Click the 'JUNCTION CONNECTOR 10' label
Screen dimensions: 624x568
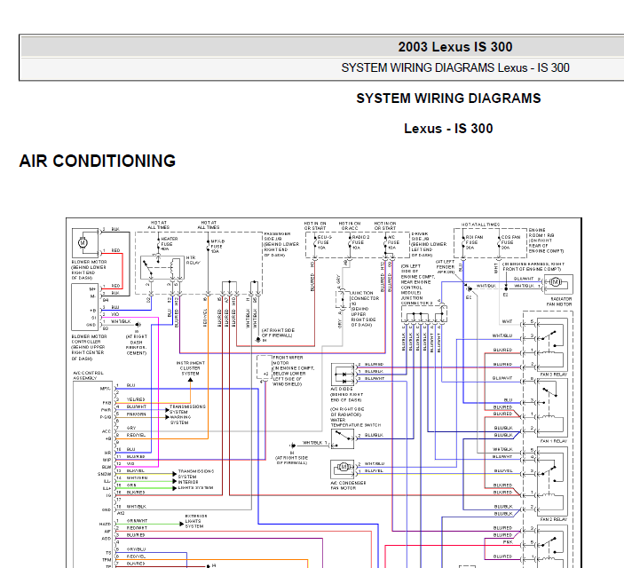365,298
